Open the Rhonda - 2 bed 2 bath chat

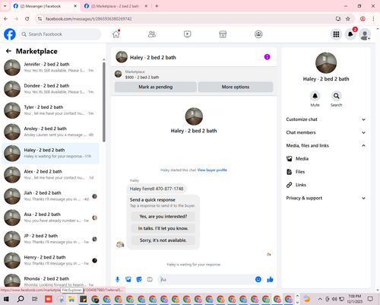tap(50, 281)
